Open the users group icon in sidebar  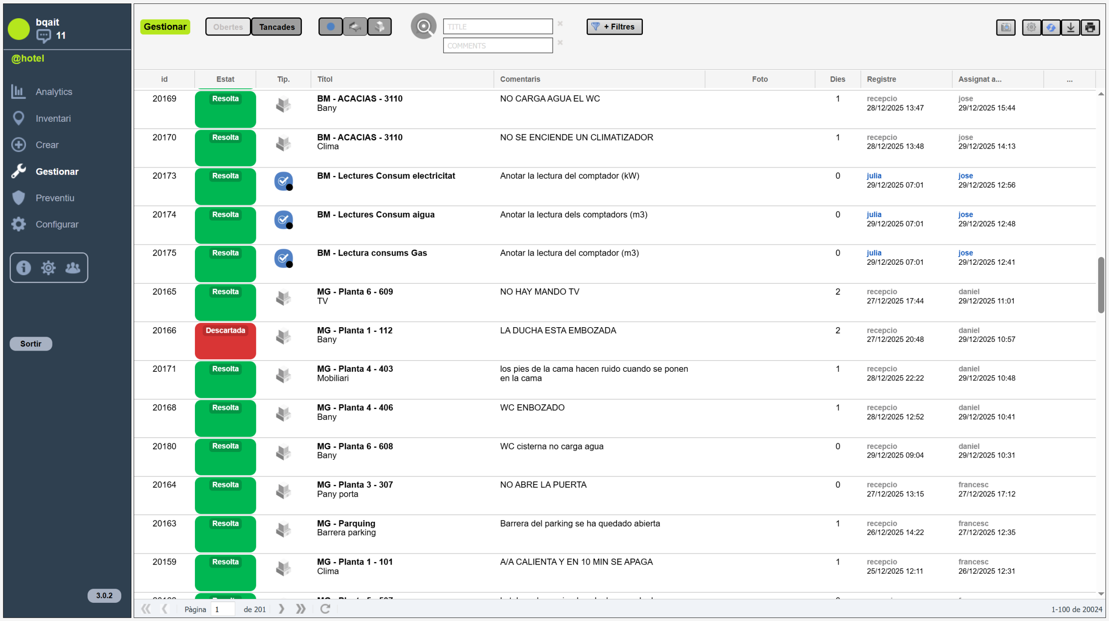click(x=73, y=268)
